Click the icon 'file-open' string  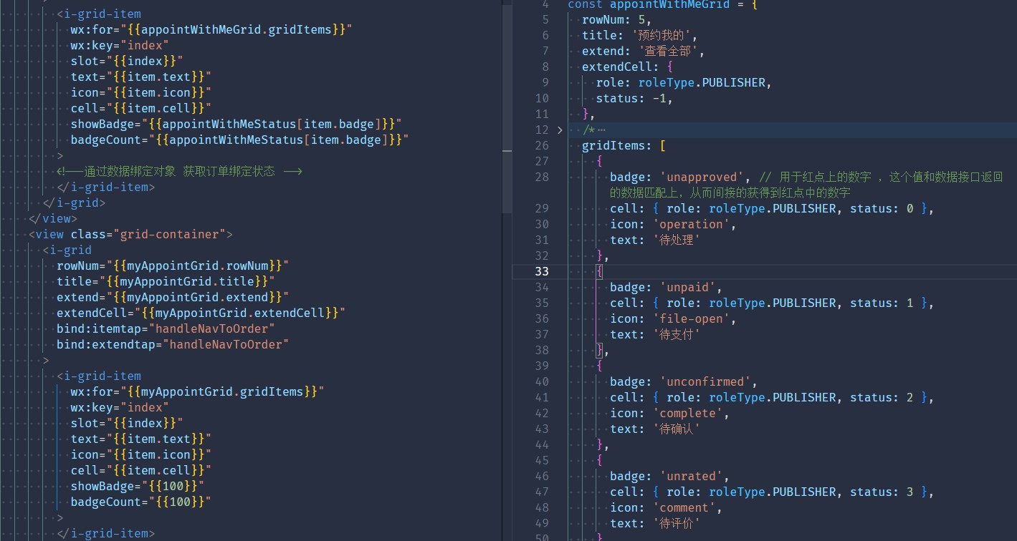(x=692, y=318)
